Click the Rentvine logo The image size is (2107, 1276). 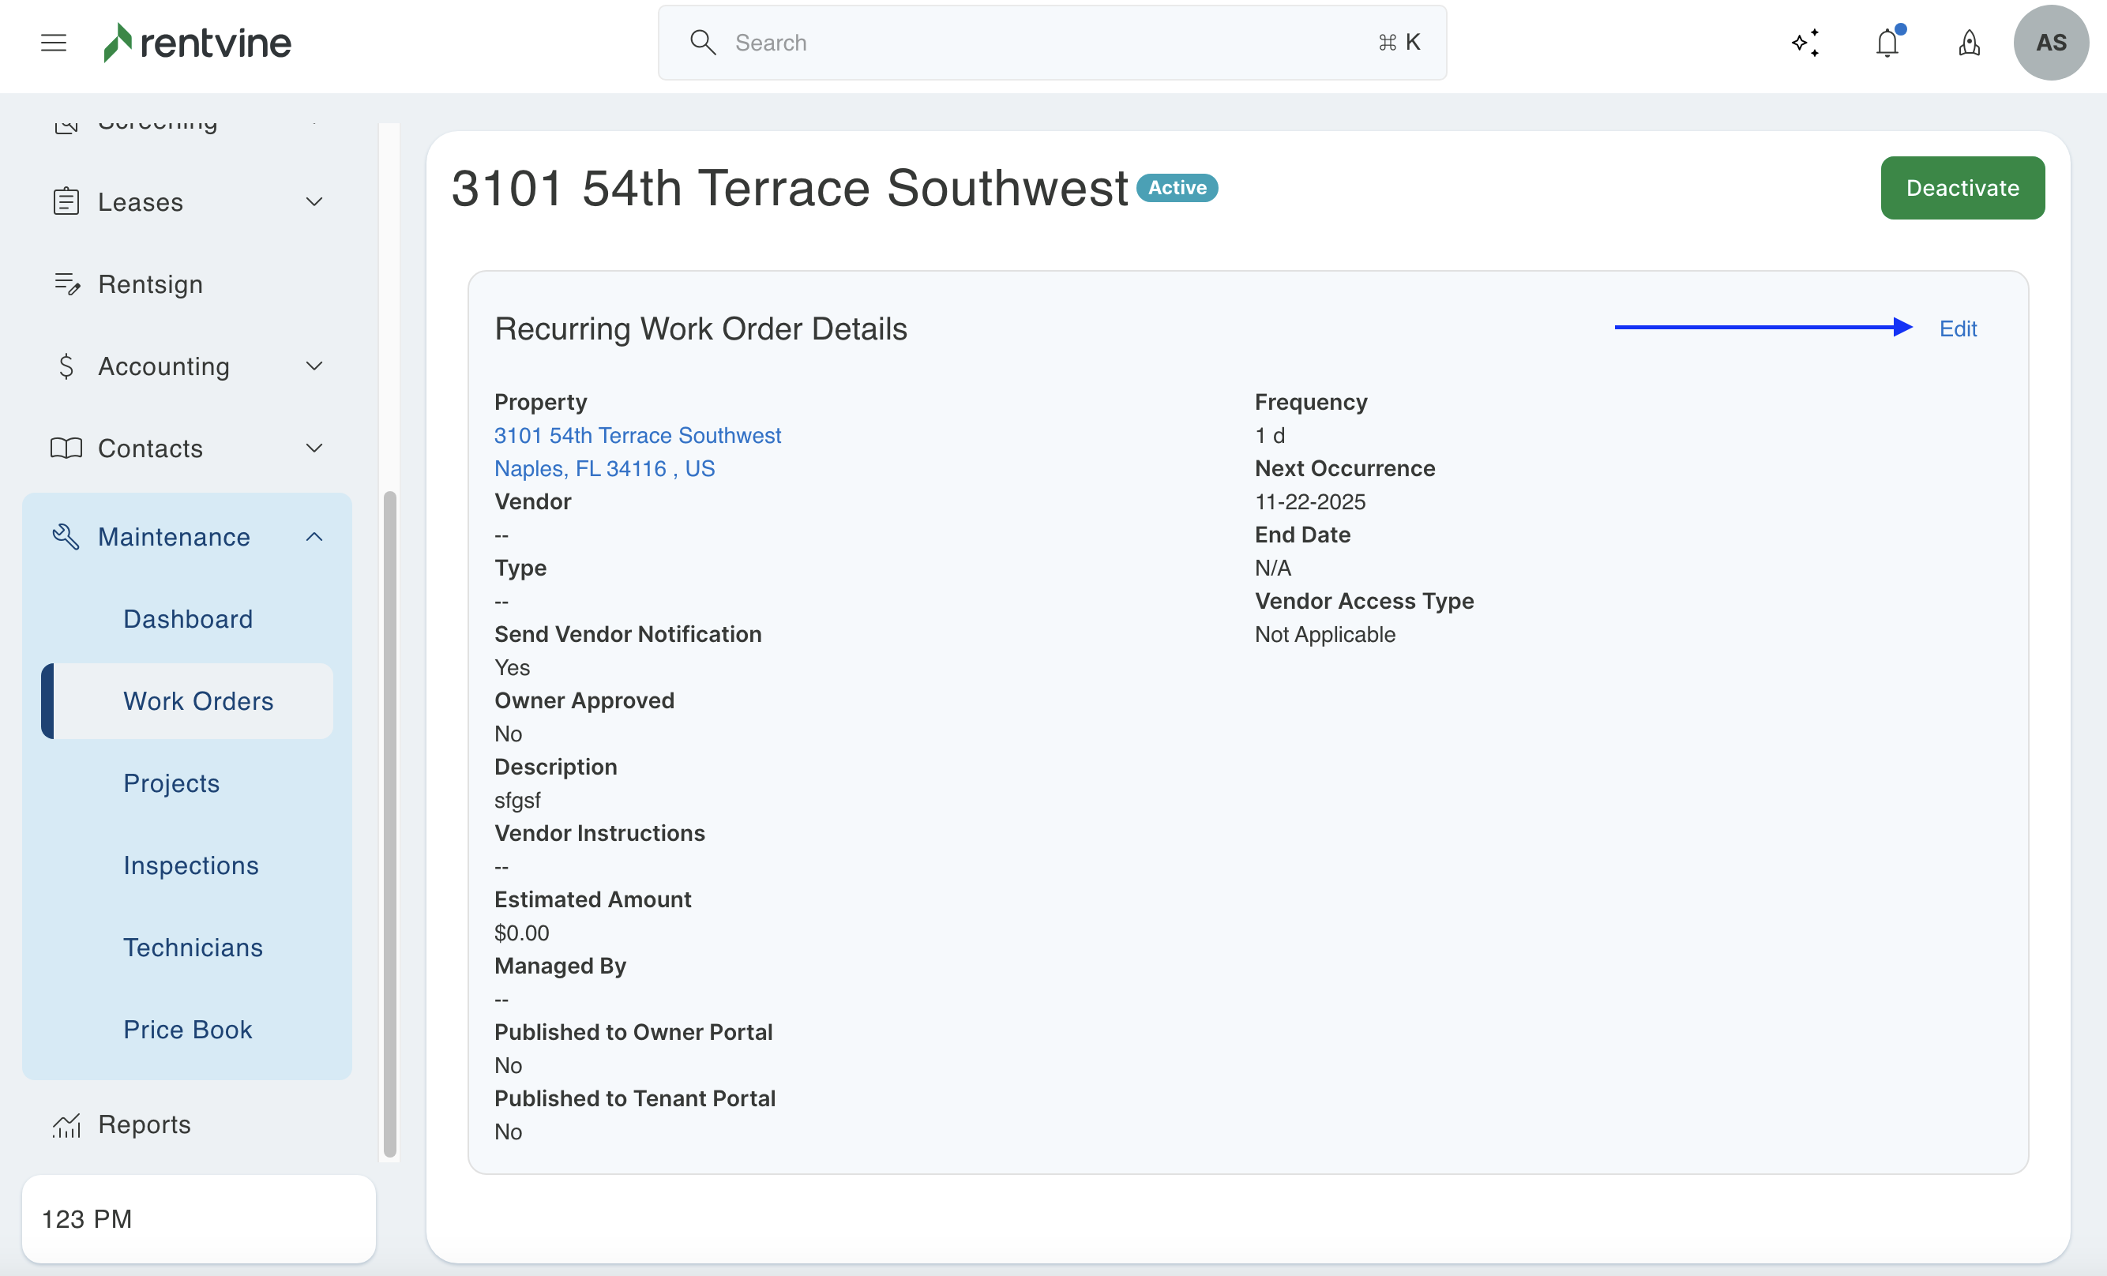point(197,43)
